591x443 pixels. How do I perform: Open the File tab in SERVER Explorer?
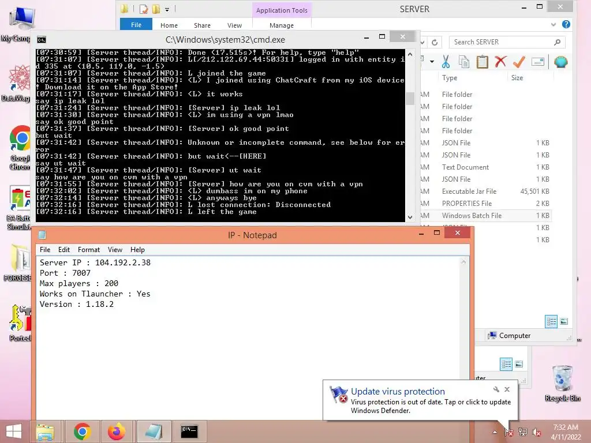pos(136,25)
